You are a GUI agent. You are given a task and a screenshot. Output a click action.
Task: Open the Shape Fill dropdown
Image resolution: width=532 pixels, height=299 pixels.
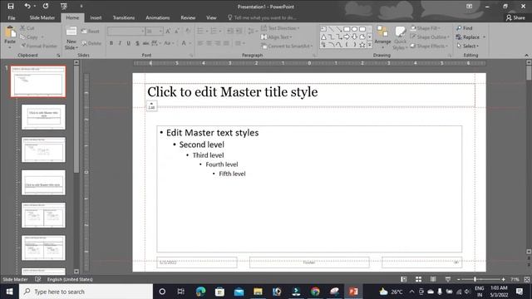tap(426, 28)
